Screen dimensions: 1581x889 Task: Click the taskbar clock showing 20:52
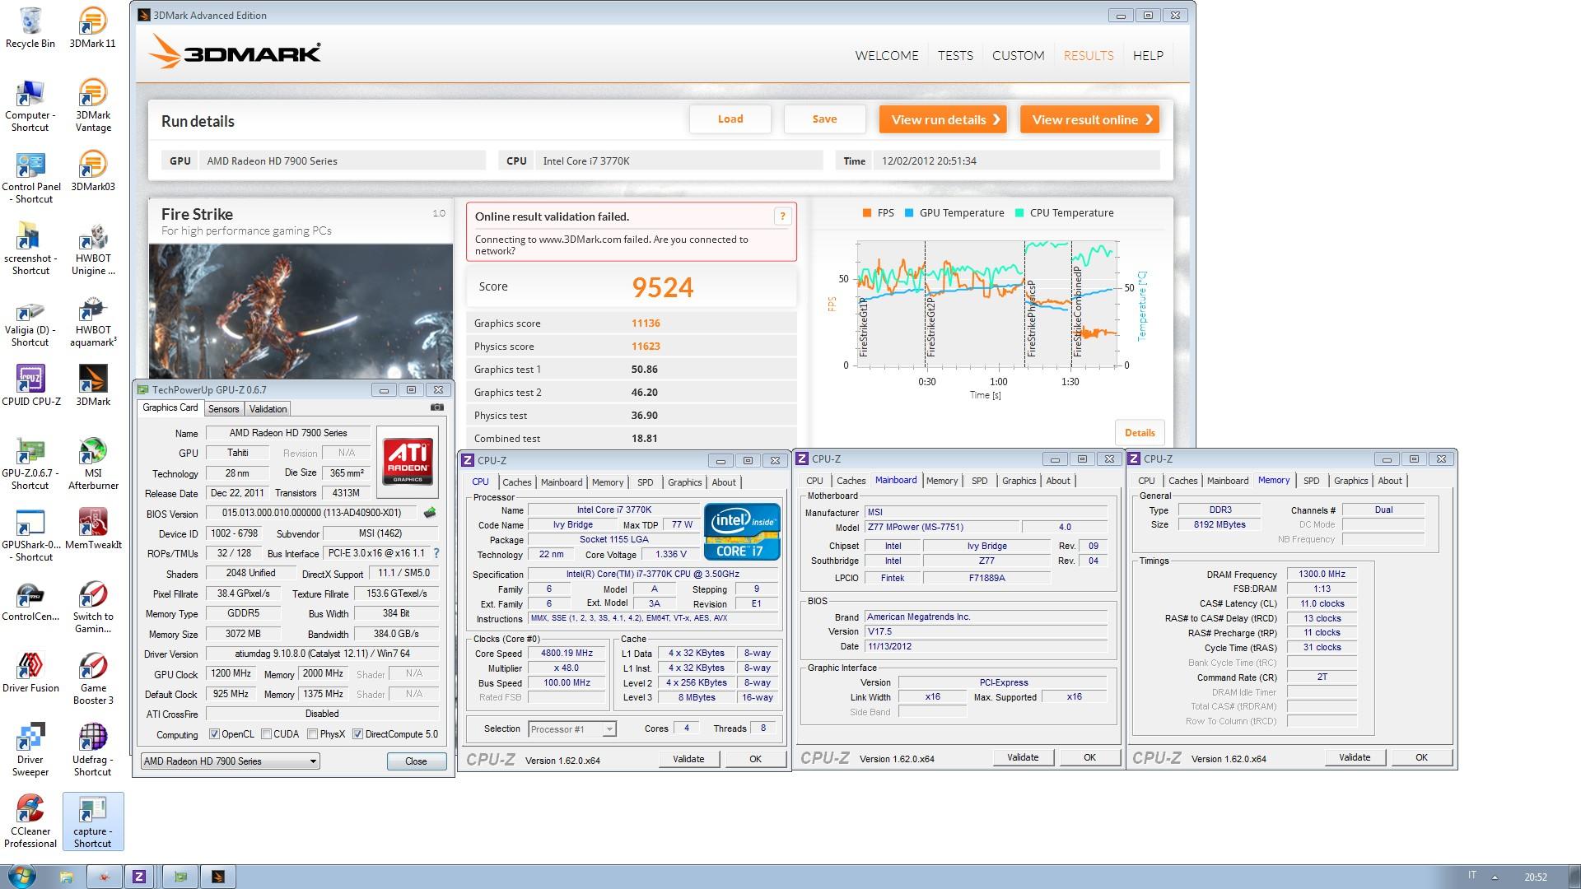1536,877
